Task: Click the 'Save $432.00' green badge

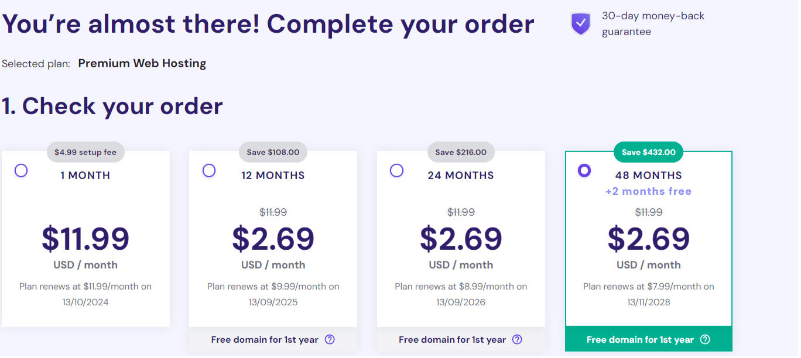Action: point(648,152)
